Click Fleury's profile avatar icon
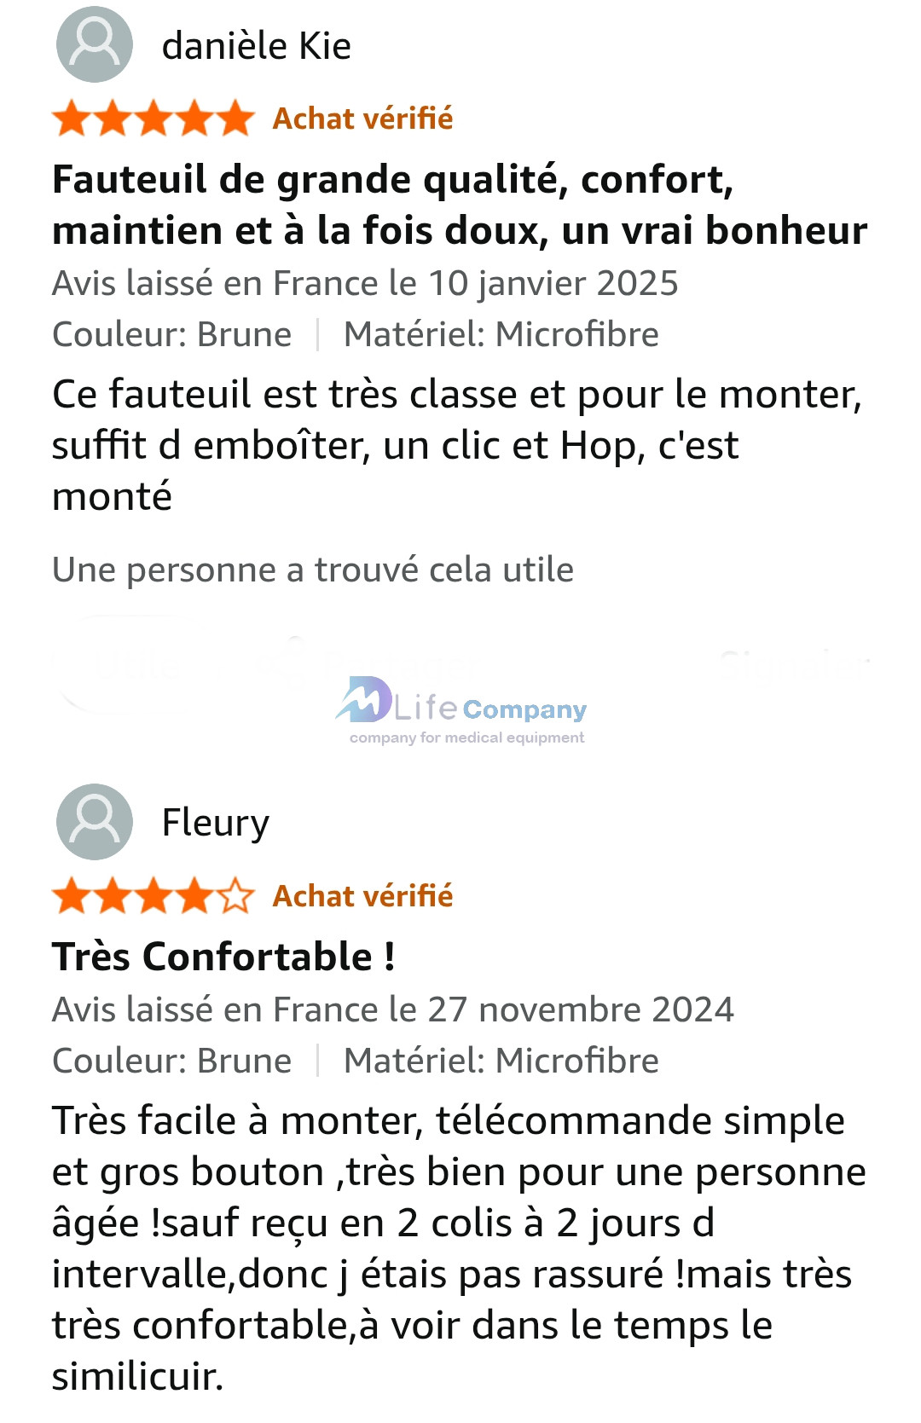The height and width of the screenshot is (1423, 921). 94,821
